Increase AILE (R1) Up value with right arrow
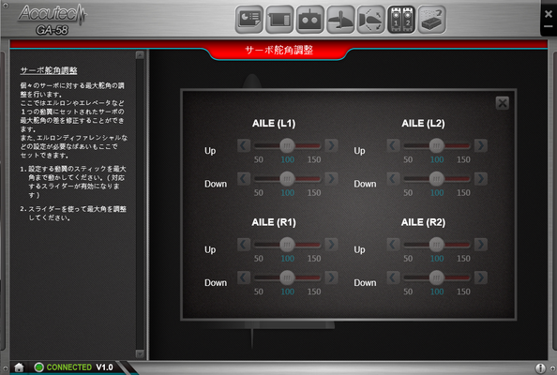Viewport: 557px width, 375px height. 331,245
